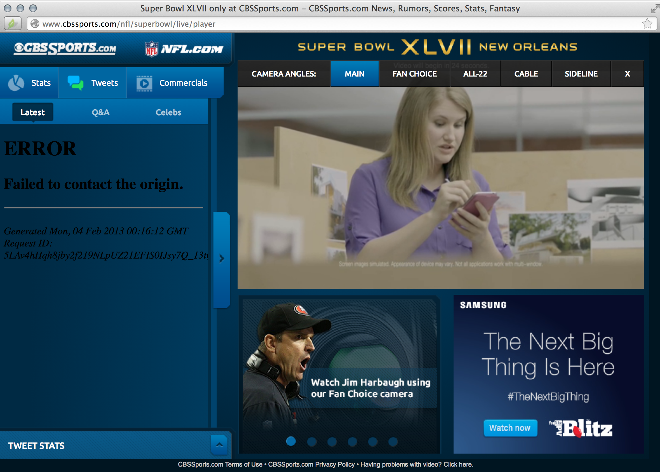660x472 pixels.
Task: Click 'The Next Big Thing Is Here' headline
Action: click(x=548, y=354)
